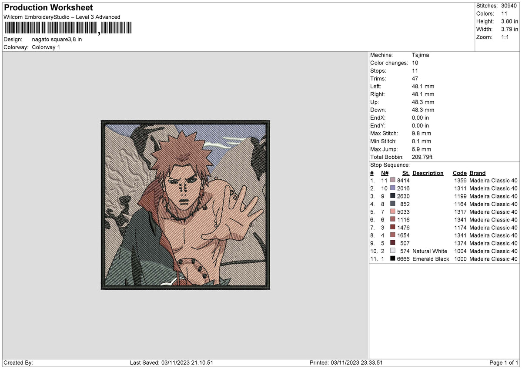This screenshot has width=522, height=369.
Task: Click the Trims value 47
Action: click(x=415, y=79)
